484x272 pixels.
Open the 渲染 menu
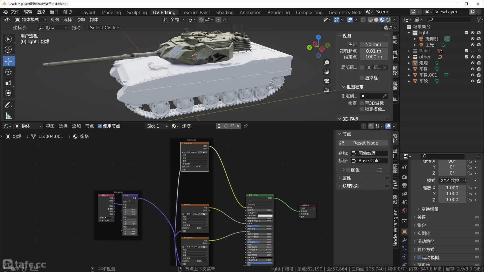tap(41, 12)
